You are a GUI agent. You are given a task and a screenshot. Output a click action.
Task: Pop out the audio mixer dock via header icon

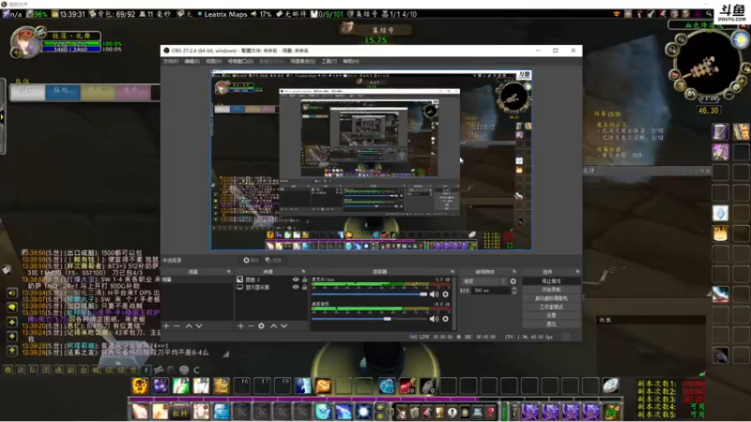click(x=452, y=272)
